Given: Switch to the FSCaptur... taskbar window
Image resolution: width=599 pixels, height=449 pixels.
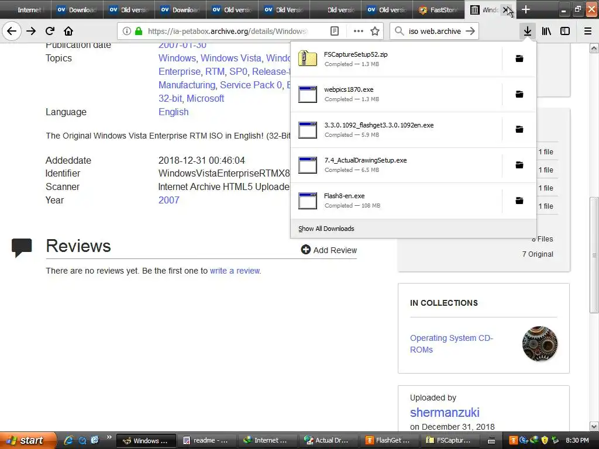Looking at the screenshot, I should [x=449, y=440].
